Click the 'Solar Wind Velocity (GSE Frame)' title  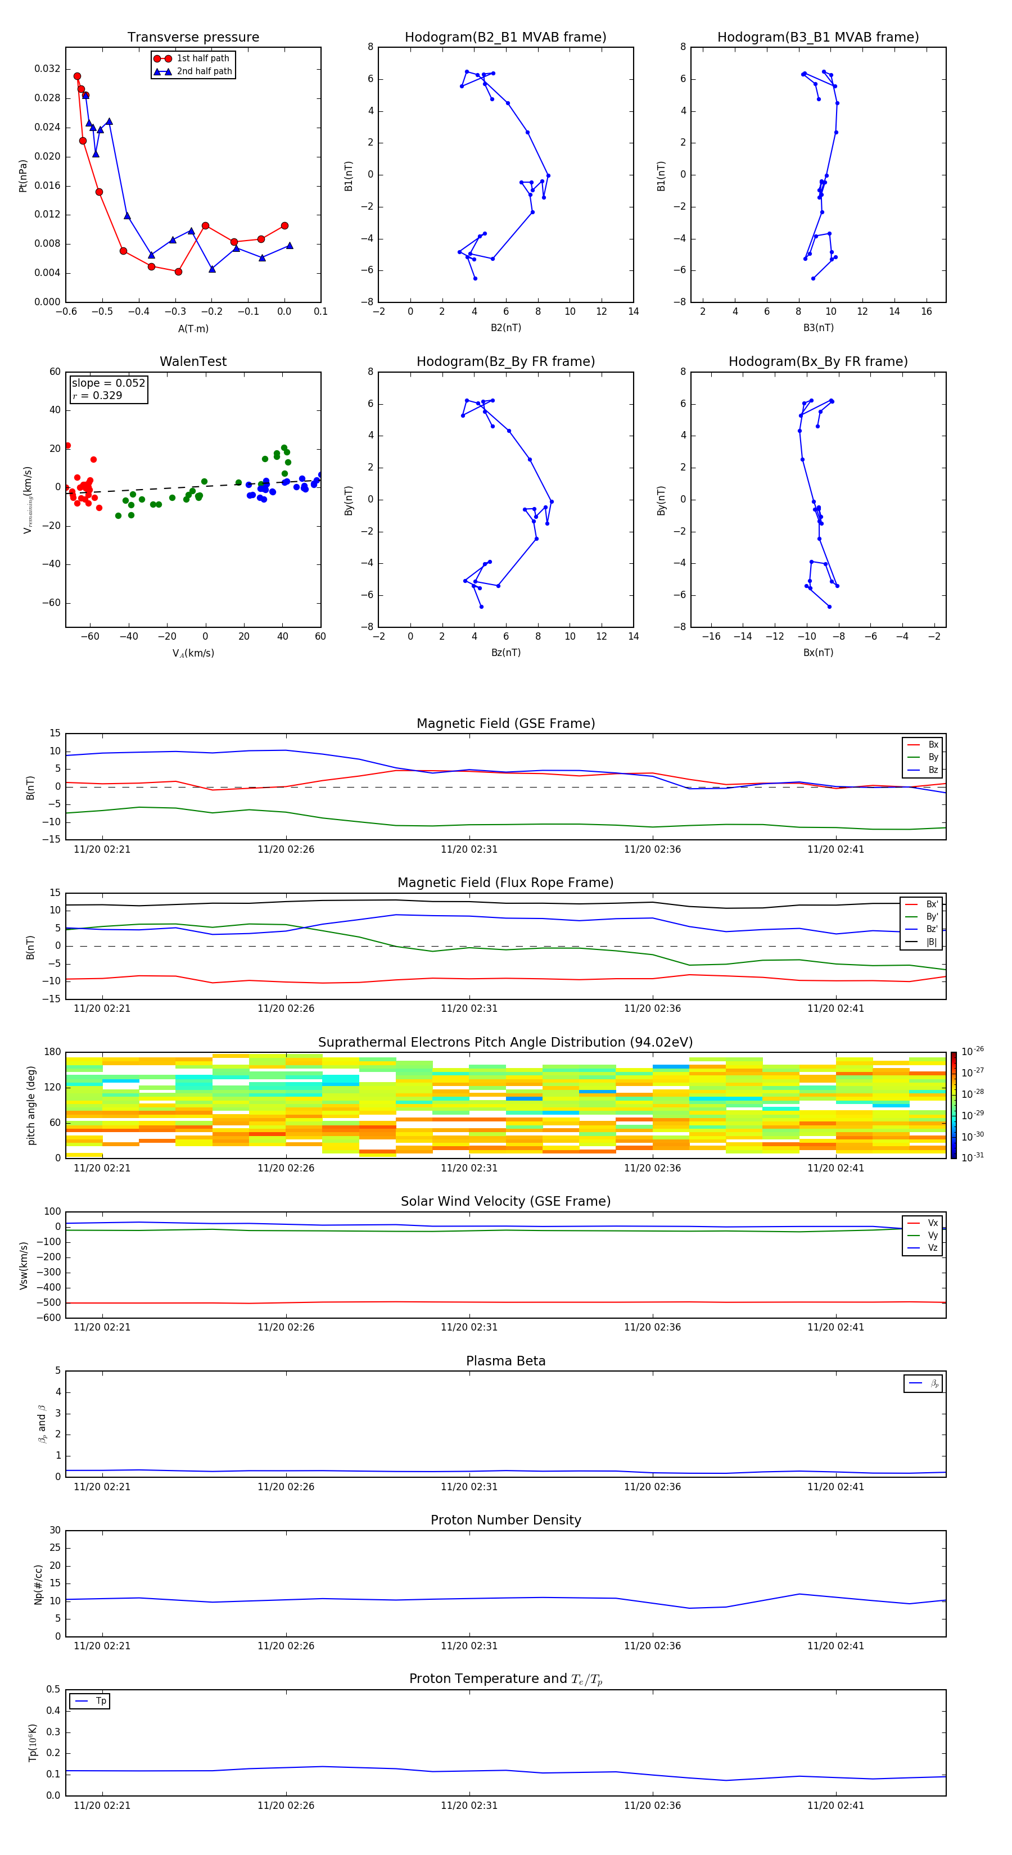coord(505,1202)
